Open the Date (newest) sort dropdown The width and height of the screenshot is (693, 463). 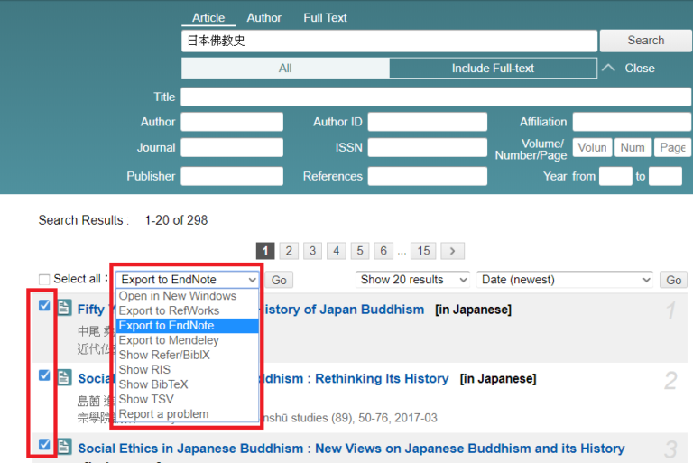tap(565, 280)
